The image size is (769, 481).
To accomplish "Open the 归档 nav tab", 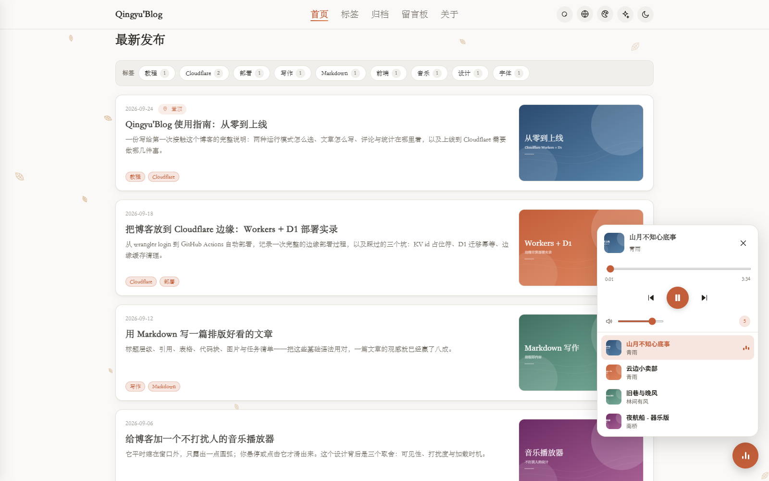I will pos(380,14).
